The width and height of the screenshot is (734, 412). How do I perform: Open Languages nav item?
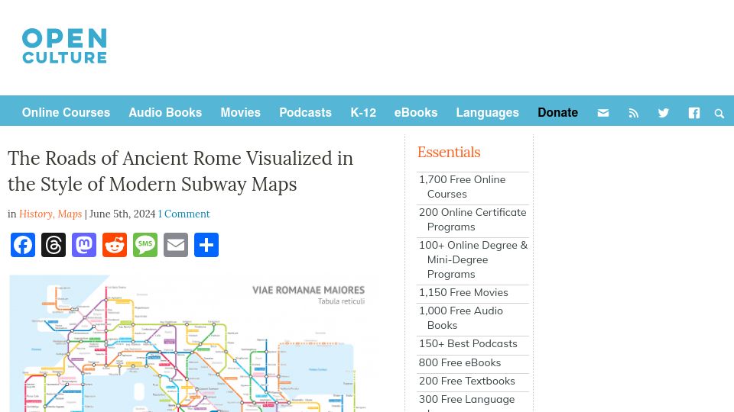click(487, 113)
